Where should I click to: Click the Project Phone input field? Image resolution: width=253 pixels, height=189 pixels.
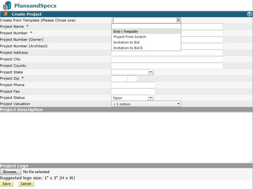133,85
